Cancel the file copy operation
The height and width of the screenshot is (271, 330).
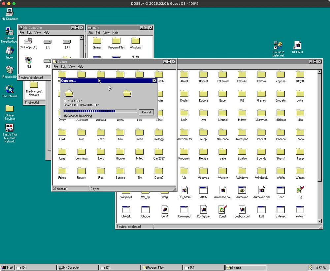coord(146,112)
